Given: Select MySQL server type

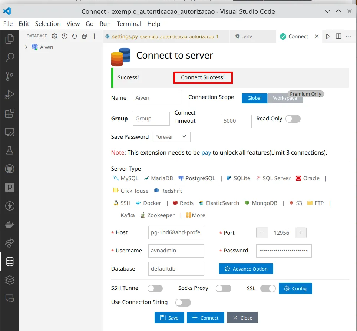Looking at the screenshot, I should point(126,178).
